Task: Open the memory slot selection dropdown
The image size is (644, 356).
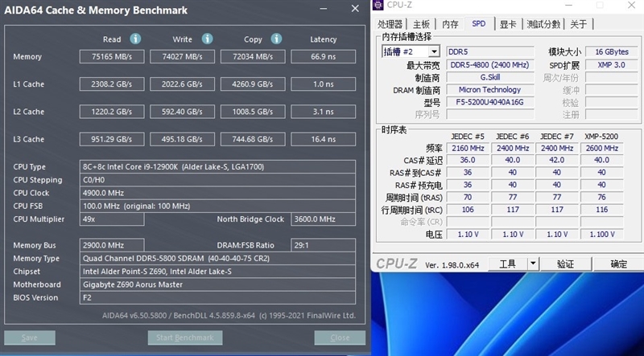Action: [x=434, y=51]
